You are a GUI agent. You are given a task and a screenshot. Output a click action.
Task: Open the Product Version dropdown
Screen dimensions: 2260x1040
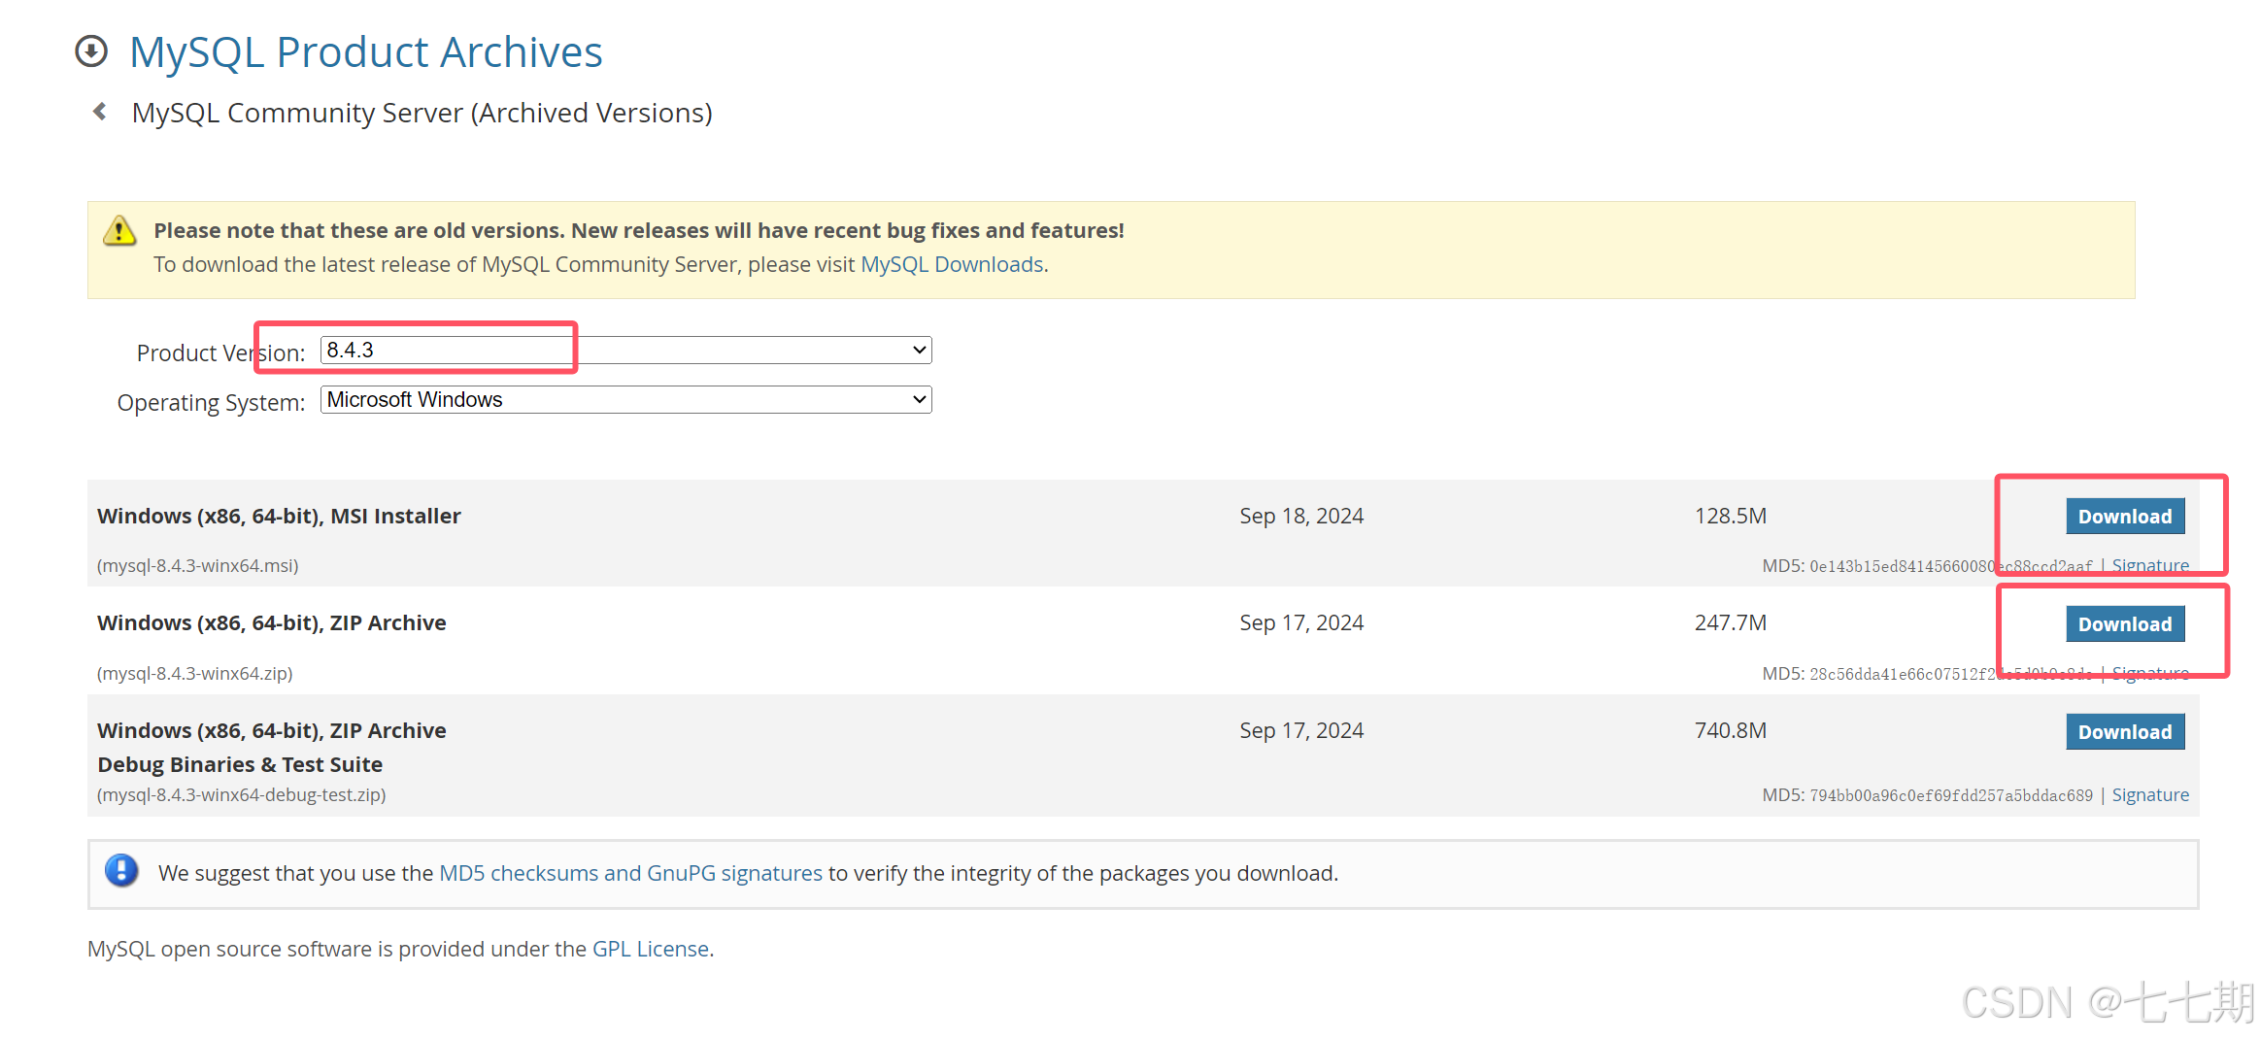pos(625,350)
